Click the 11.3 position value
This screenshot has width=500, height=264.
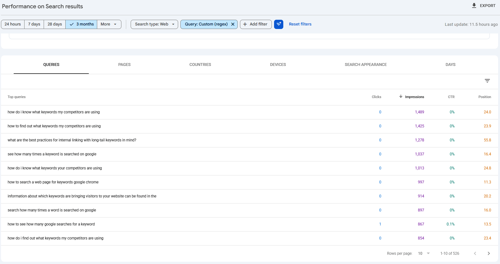tap(487, 182)
